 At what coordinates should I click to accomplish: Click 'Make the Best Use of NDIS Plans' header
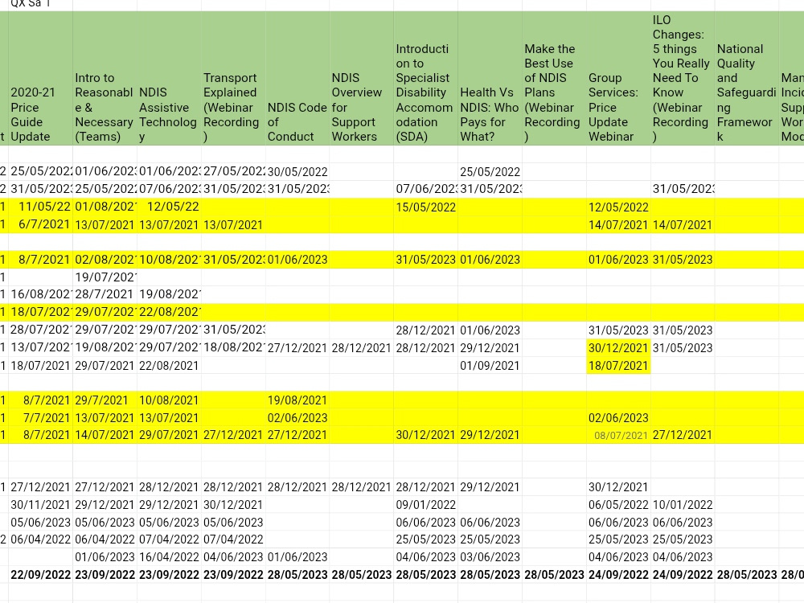(x=554, y=79)
